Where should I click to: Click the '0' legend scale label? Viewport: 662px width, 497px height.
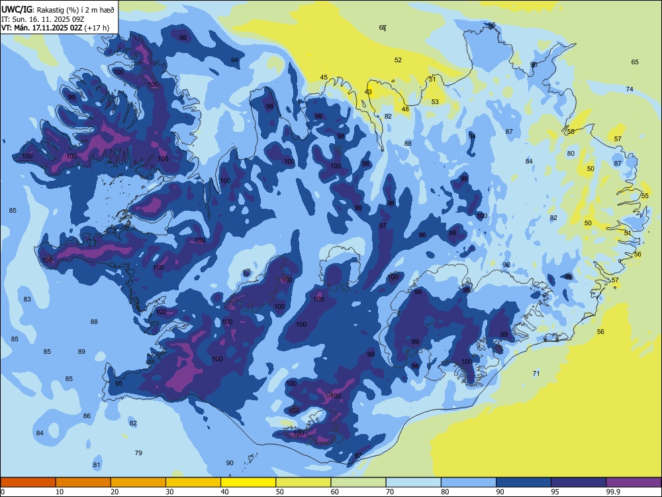click(x=3, y=492)
